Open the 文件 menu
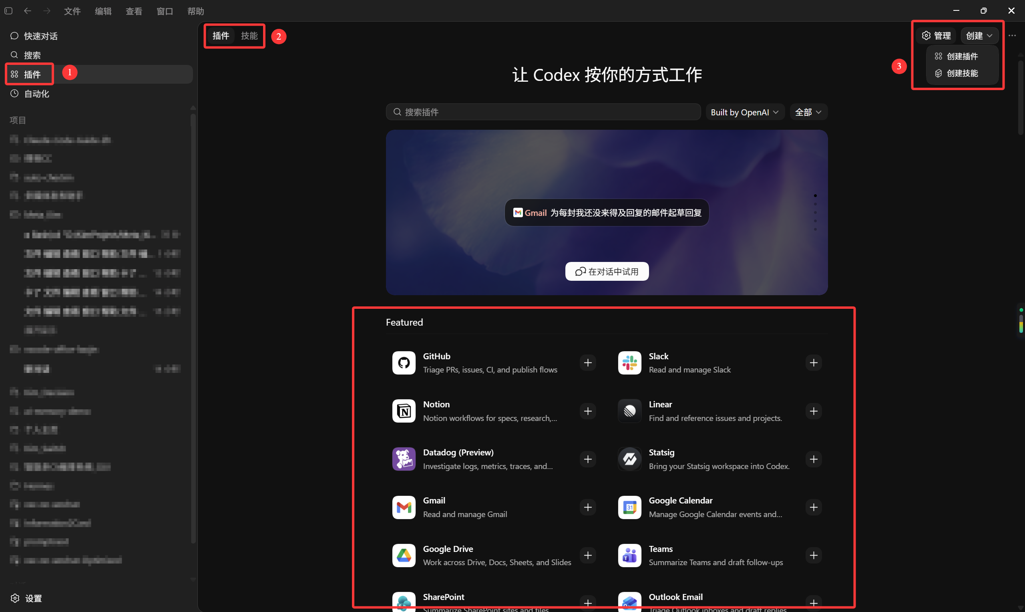This screenshot has height=612, width=1025. (72, 11)
